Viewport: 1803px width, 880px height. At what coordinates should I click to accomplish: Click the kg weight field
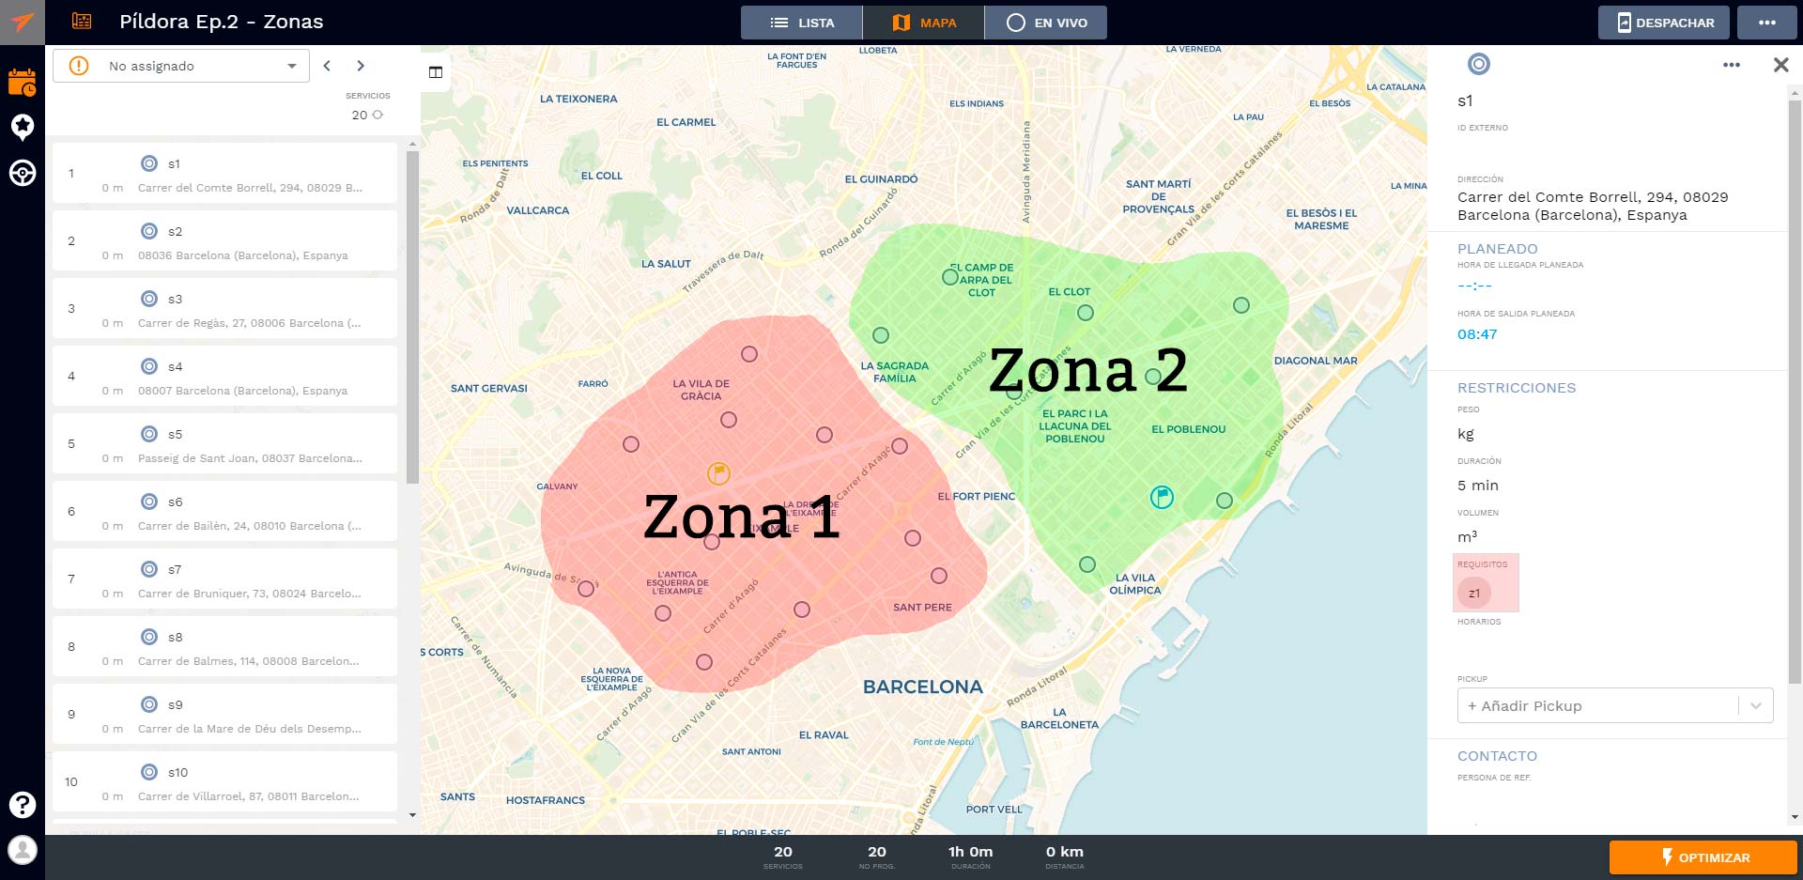[x=1466, y=434]
